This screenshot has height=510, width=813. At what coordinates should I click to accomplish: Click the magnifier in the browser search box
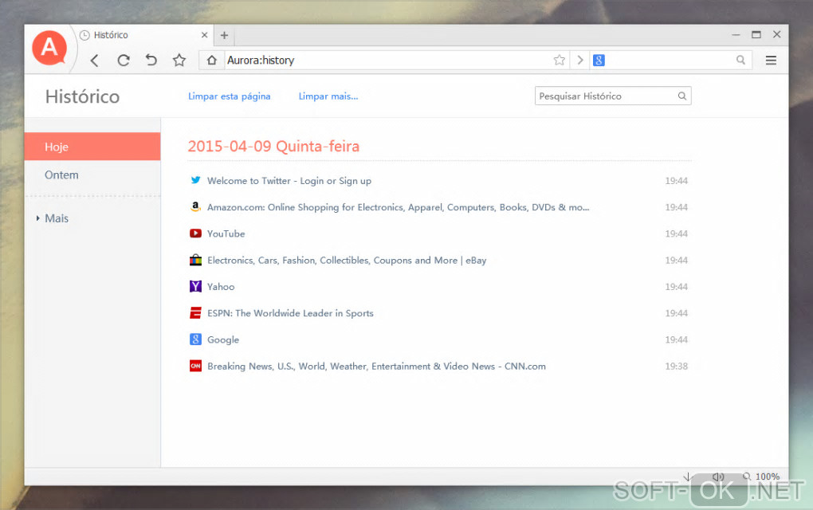pos(741,60)
